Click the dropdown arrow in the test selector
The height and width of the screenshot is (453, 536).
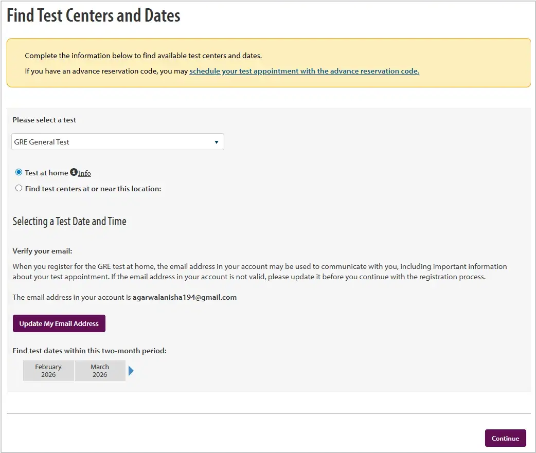point(216,142)
